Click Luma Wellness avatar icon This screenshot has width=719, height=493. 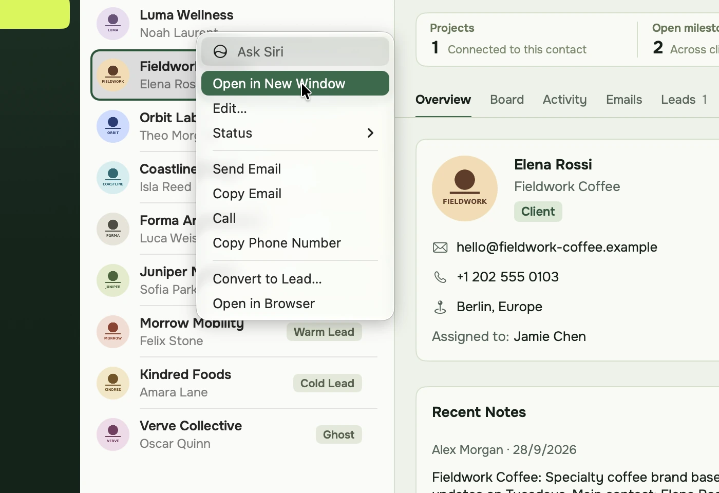(x=113, y=24)
